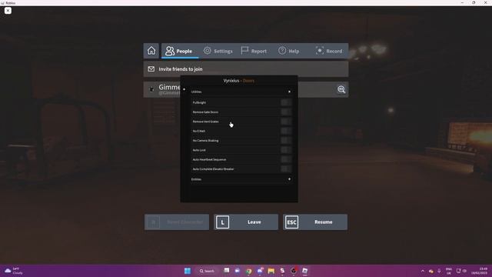Viewport: 492px width, 277px height.
Task: Click the greyed Reset Character button
Action: 177,222
